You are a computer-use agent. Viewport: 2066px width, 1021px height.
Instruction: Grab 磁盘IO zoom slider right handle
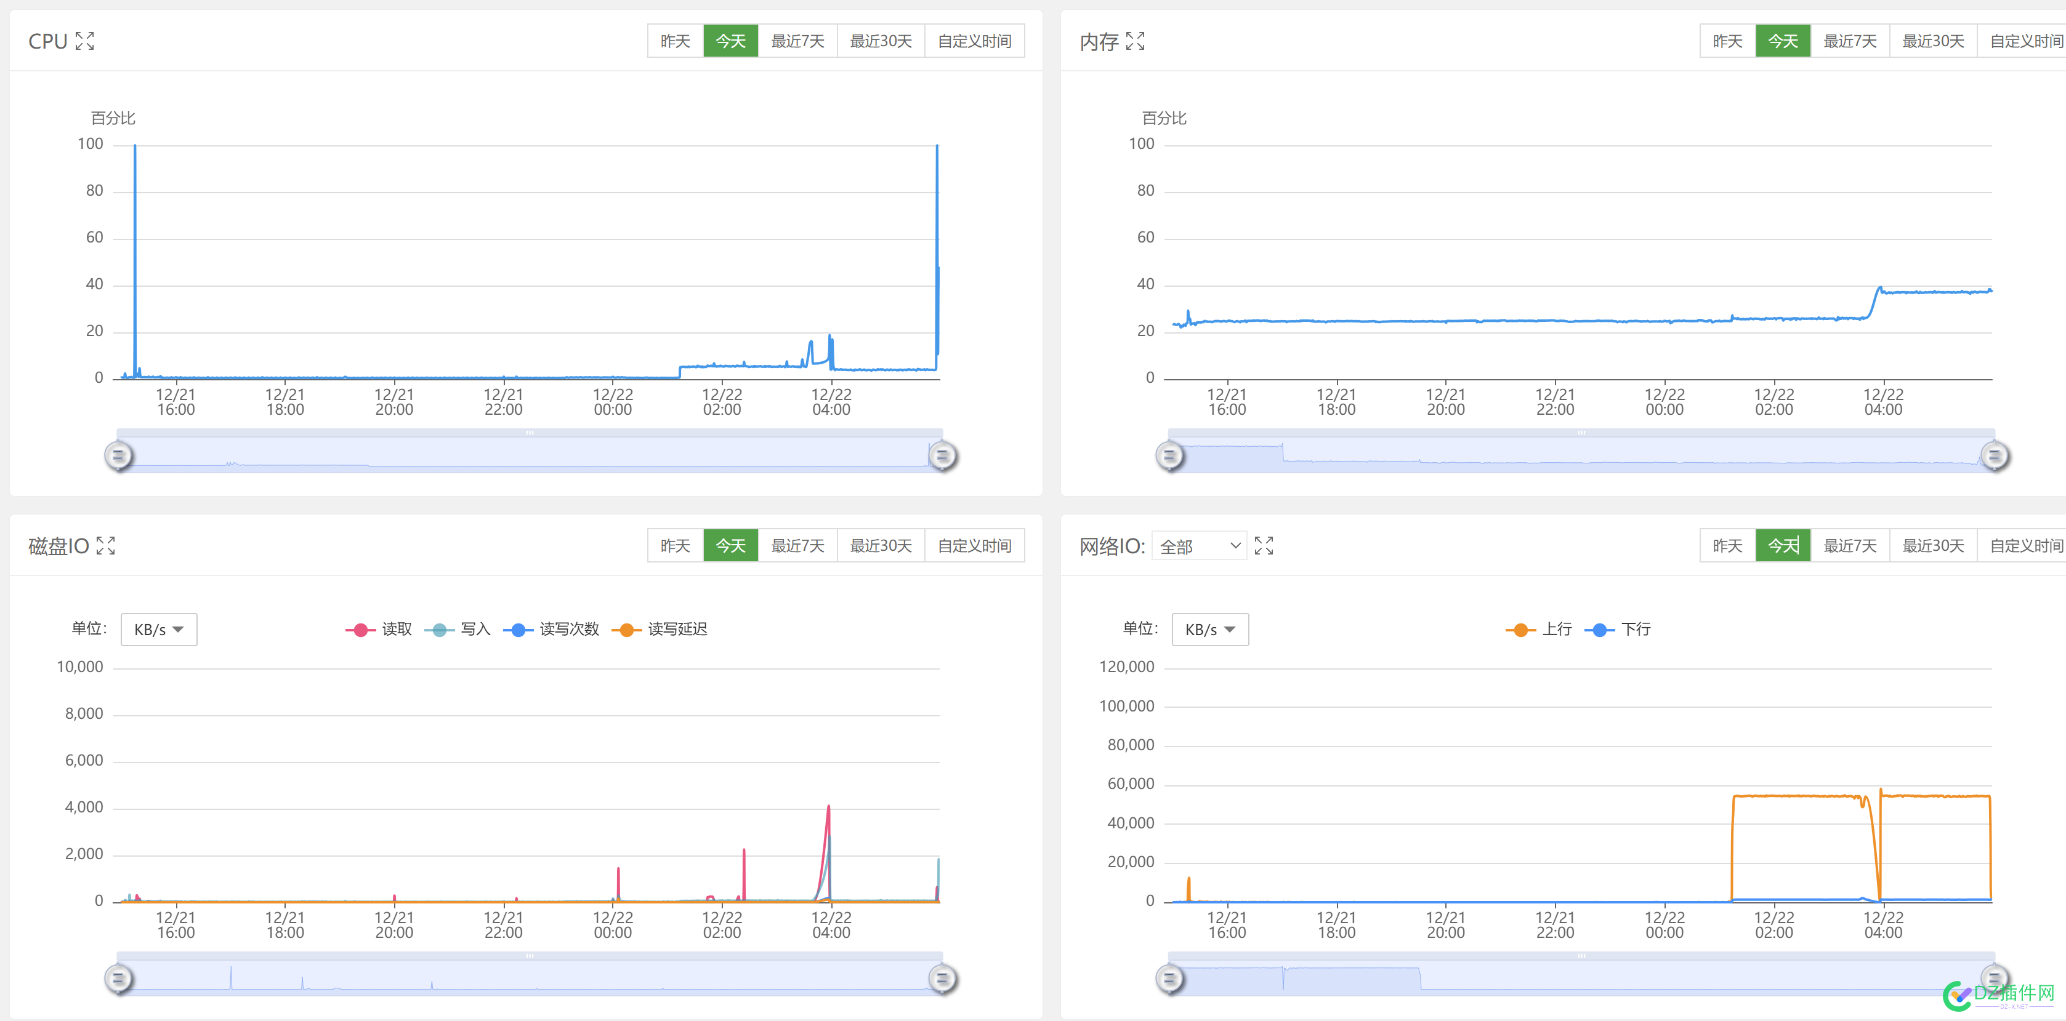[x=942, y=979]
